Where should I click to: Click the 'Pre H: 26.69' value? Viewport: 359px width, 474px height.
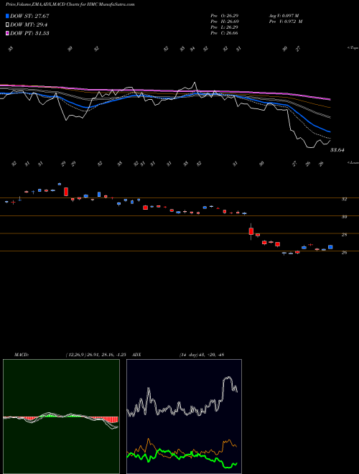[225, 22]
